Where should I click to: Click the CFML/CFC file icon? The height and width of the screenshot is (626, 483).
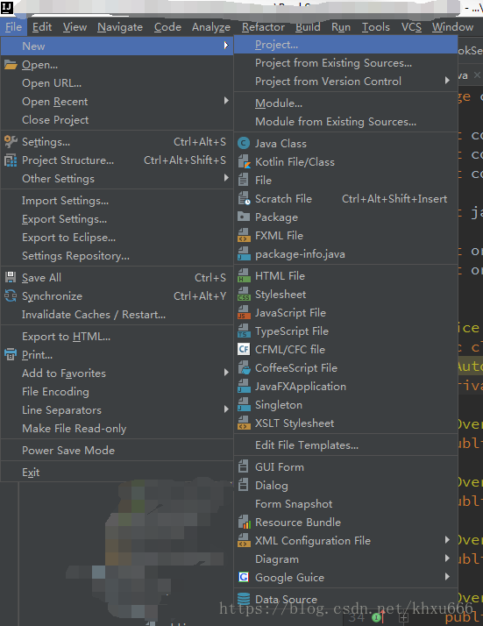pos(244,349)
